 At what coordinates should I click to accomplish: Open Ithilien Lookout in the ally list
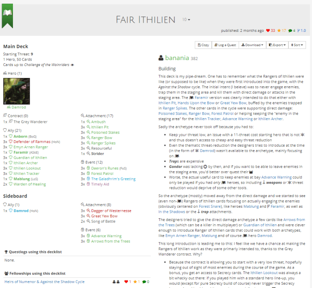coord(27,168)
